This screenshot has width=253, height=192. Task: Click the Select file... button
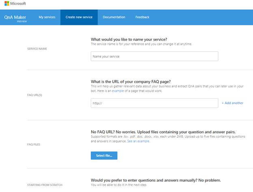(x=104, y=155)
